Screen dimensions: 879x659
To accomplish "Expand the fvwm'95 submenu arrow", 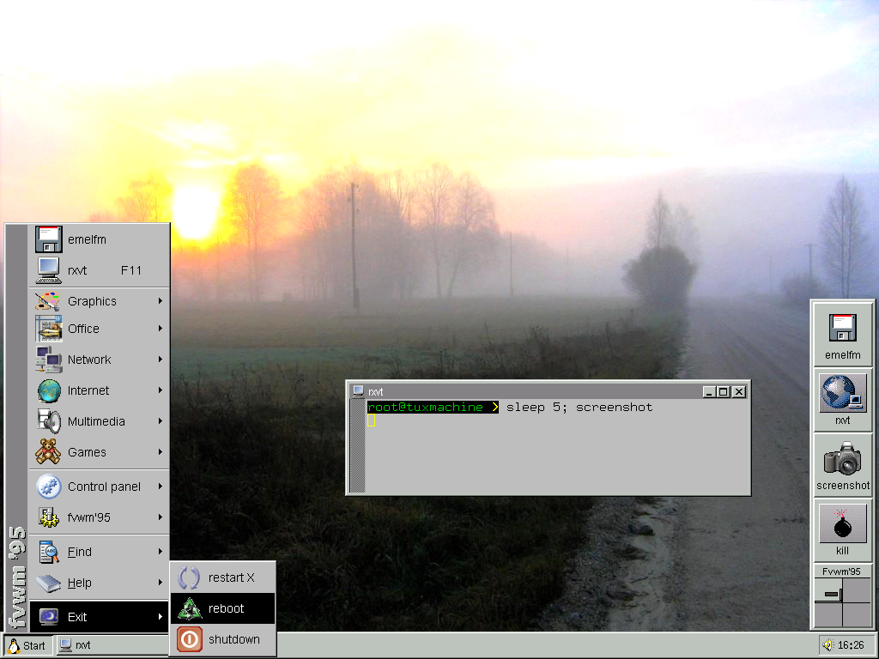I will click(161, 517).
